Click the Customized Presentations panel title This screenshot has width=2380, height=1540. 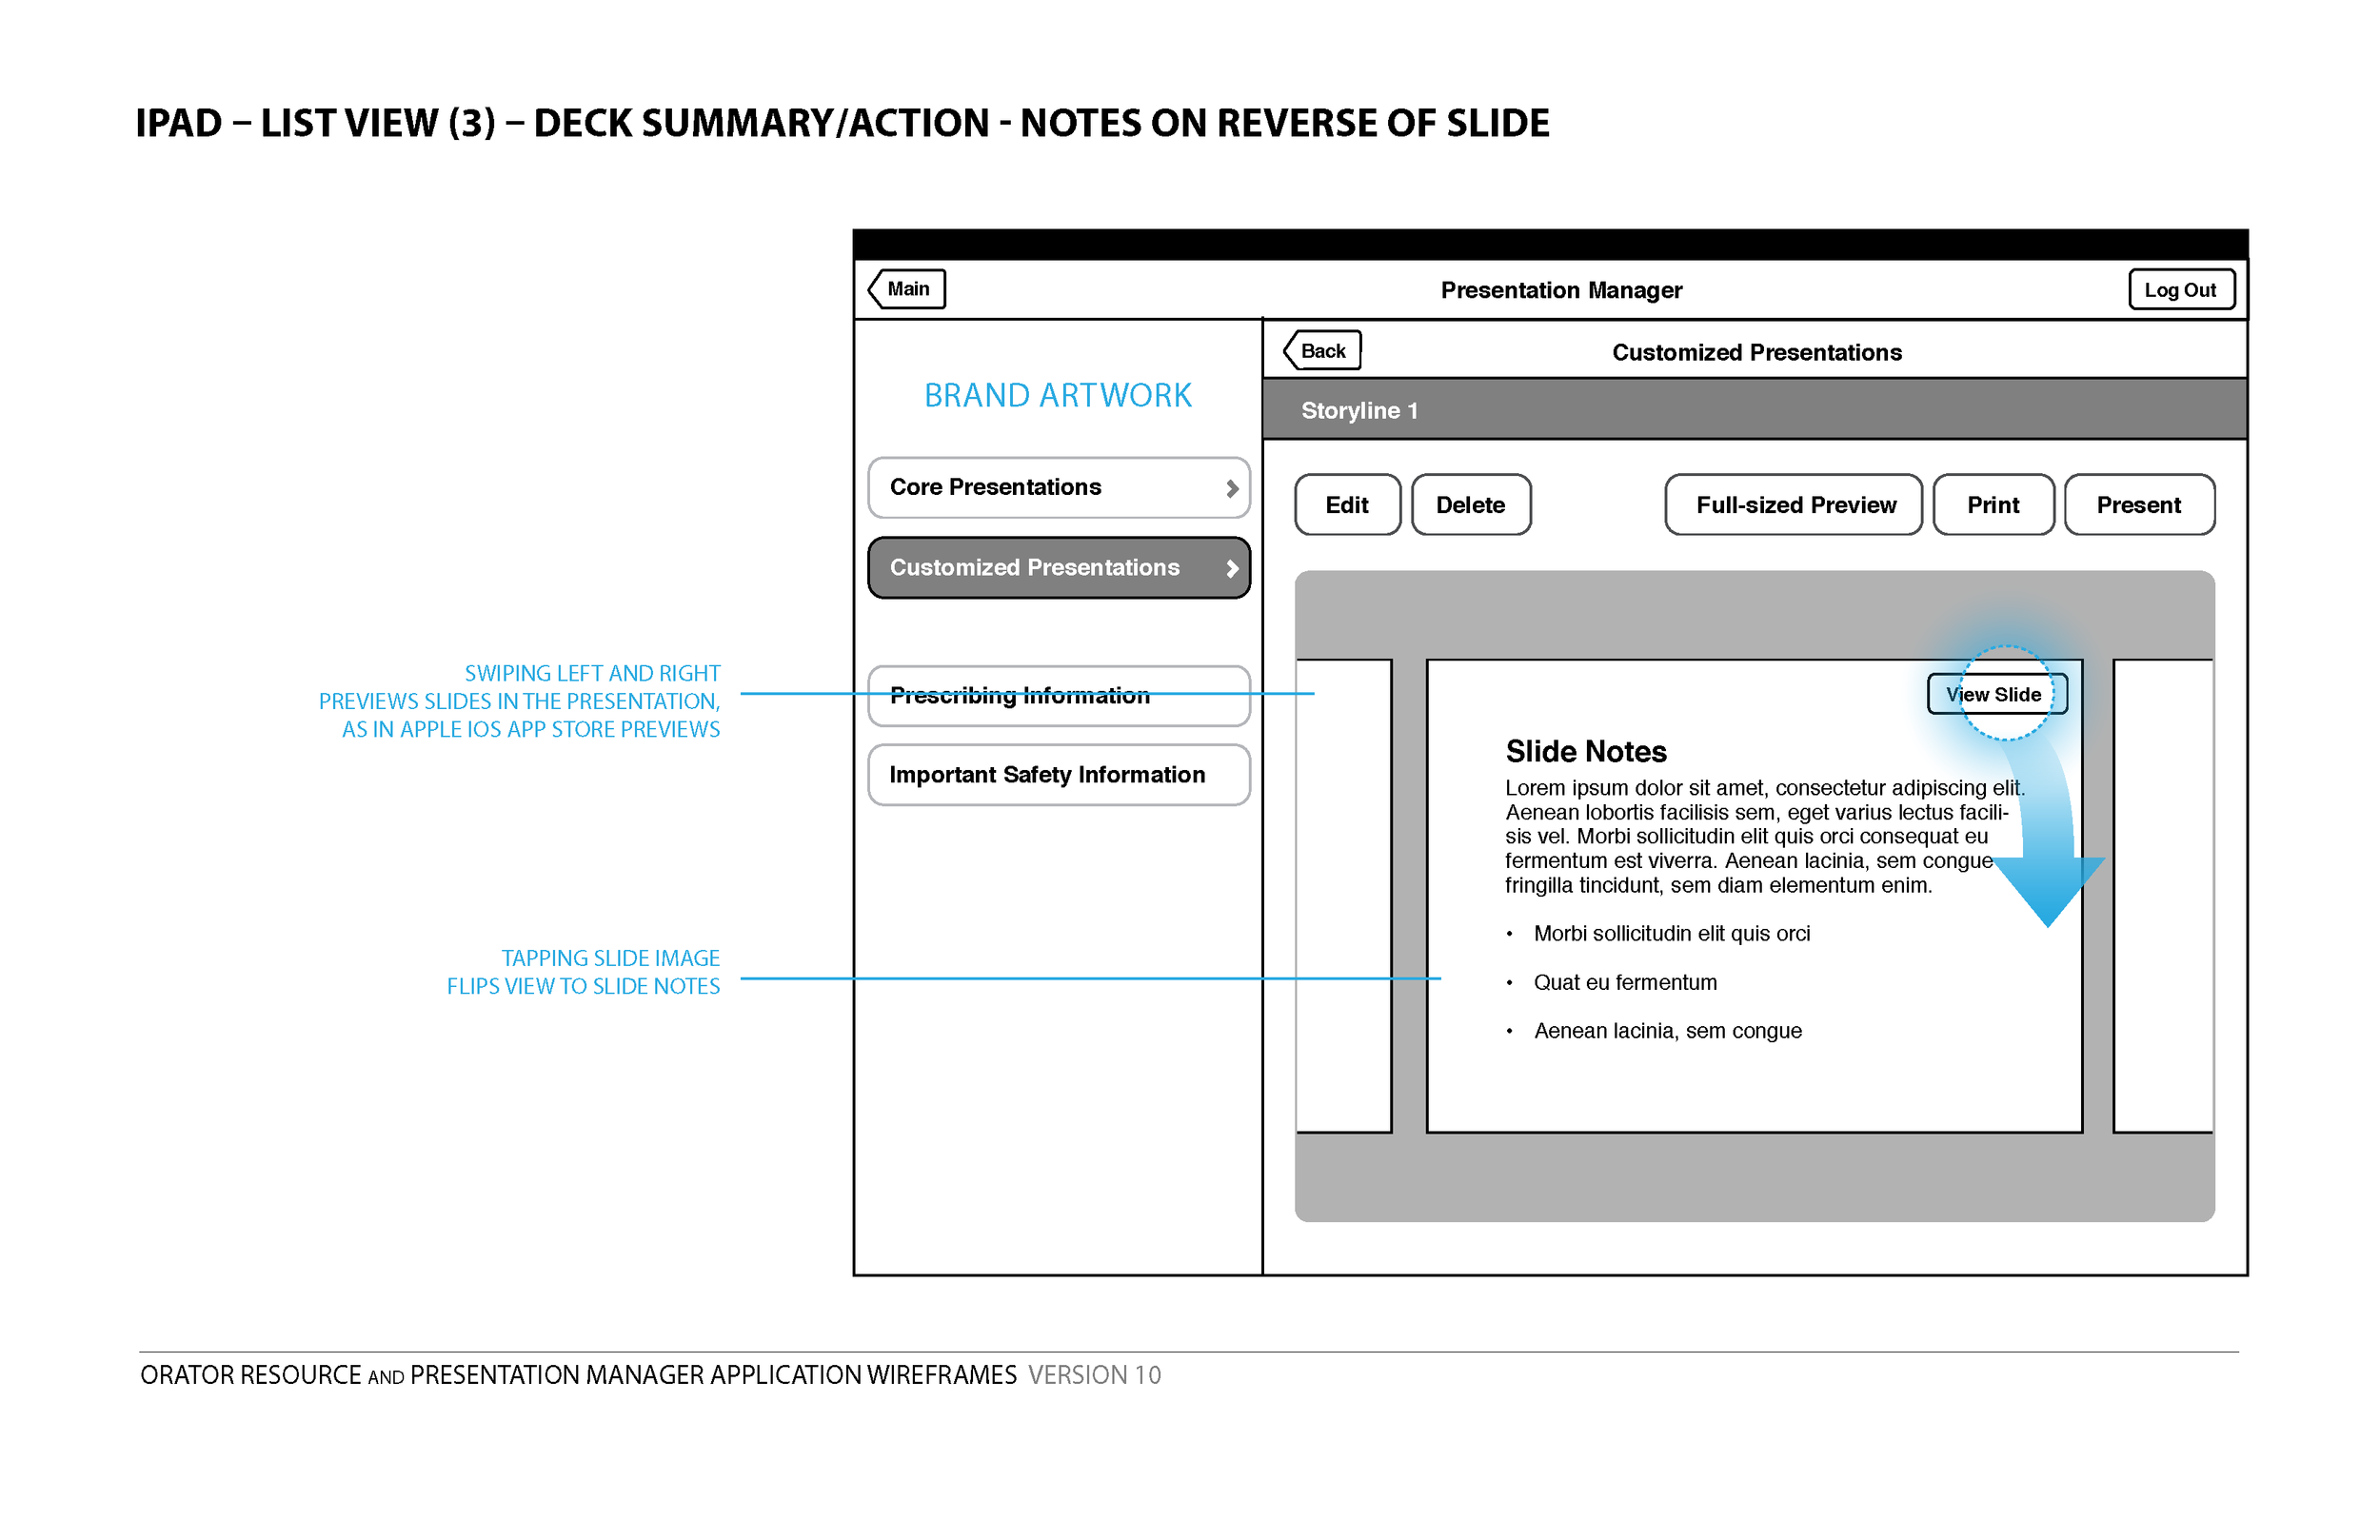(1756, 353)
